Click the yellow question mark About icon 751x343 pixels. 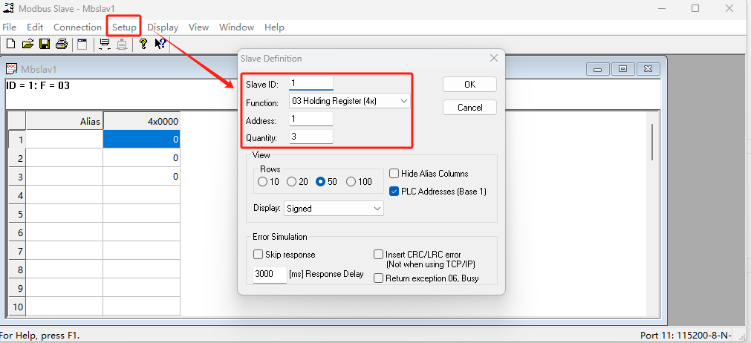pyautogui.click(x=143, y=45)
